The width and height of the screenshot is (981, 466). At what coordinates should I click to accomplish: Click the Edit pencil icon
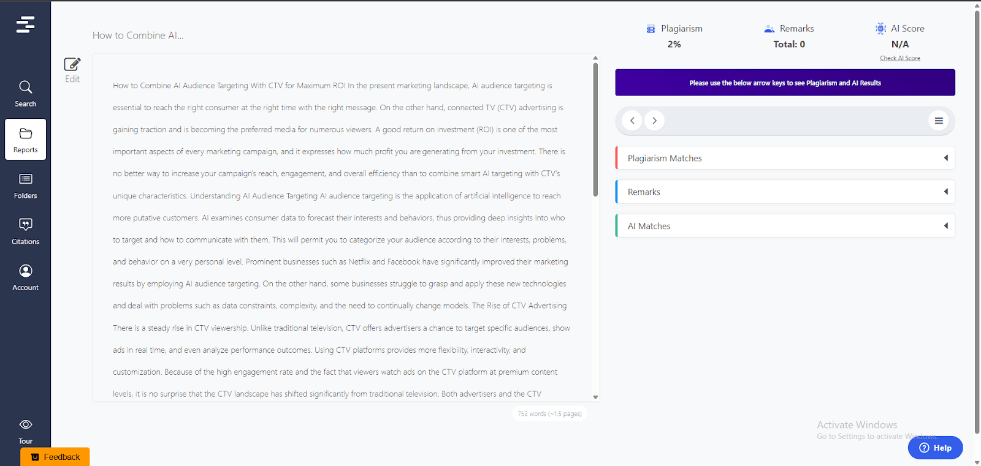72,65
